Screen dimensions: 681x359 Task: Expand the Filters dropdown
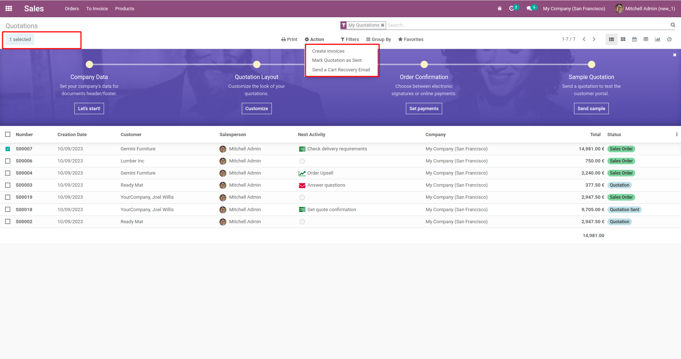[350, 40]
